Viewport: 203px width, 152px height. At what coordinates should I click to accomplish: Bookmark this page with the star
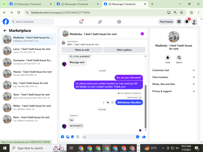pyautogui.click(x=181, y=13)
